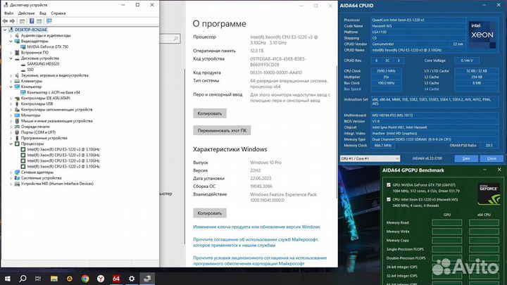Click the Forward arrow in Device Manager toolbar

click(12, 21)
